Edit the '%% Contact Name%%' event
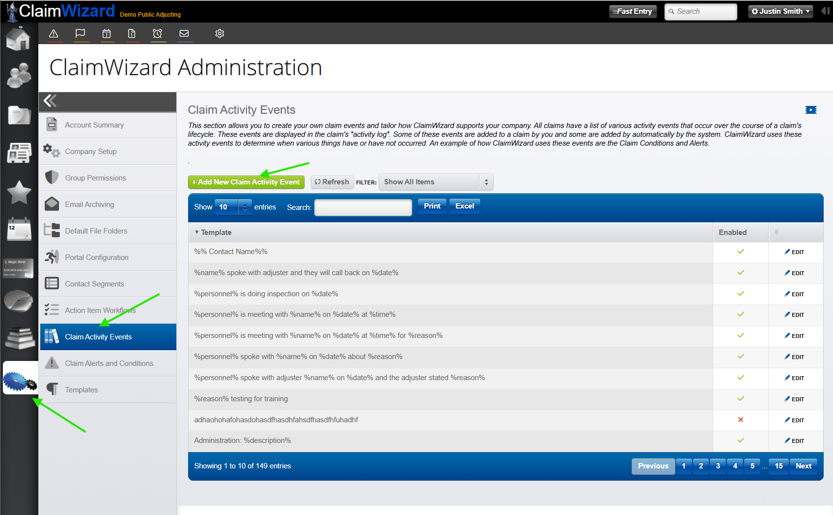The height and width of the screenshot is (515, 833). 795,252
